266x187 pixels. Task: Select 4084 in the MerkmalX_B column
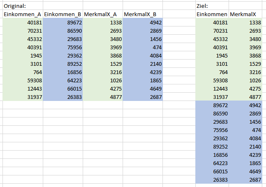[x=143, y=55]
